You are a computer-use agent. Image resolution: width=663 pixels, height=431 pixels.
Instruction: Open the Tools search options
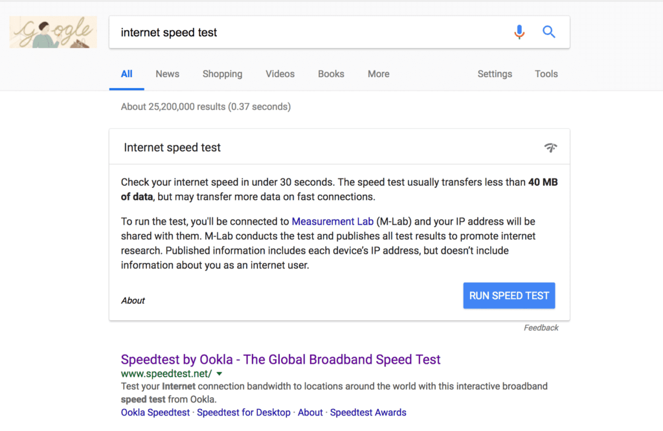(546, 74)
